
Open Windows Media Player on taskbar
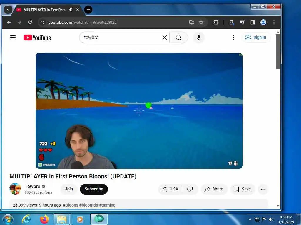coord(80,219)
